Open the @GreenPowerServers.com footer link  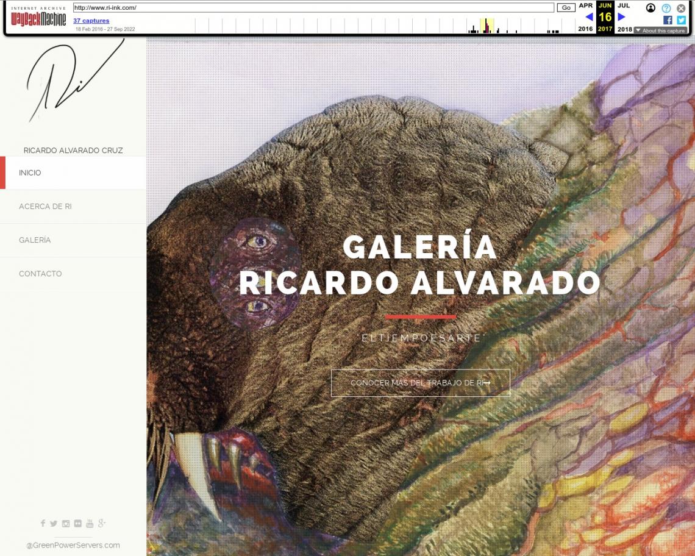[x=73, y=546]
